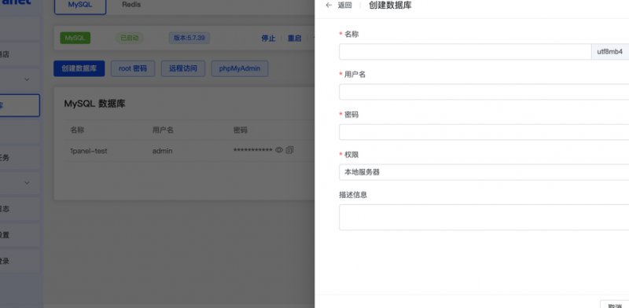Click the 用户名 column header
This screenshot has height=308, width=629.
163,130
